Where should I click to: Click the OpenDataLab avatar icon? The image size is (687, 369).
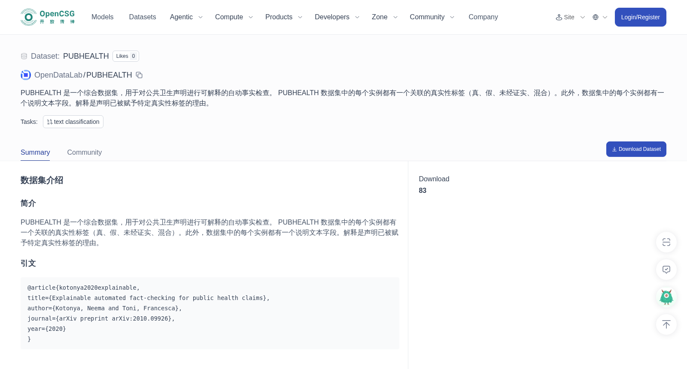(26, 75)
